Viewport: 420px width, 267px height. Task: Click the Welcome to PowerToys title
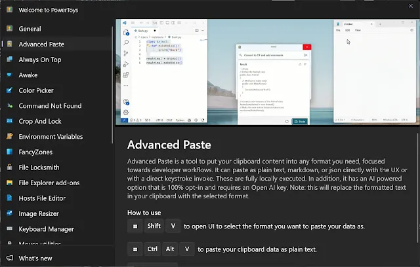click(x=48, y=10)
